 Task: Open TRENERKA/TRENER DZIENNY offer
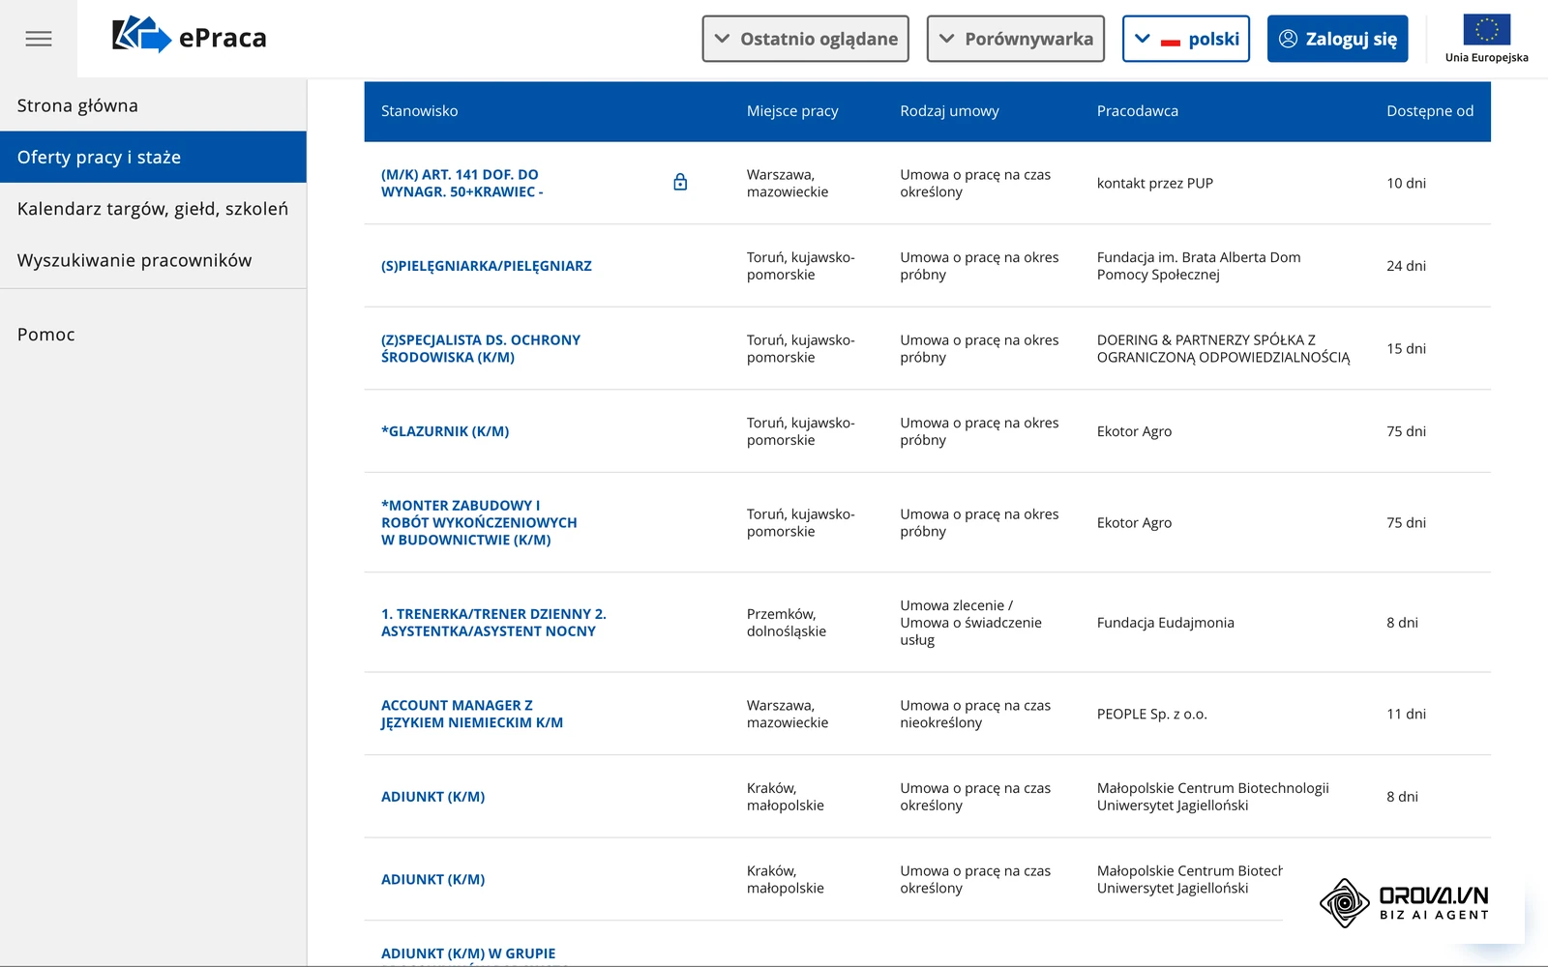tap(493, 623)
